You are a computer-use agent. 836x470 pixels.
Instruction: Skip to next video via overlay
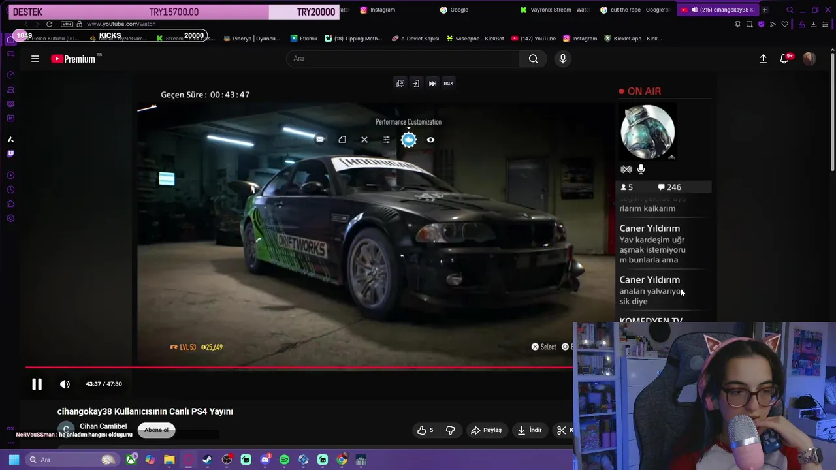pos(432,84)
